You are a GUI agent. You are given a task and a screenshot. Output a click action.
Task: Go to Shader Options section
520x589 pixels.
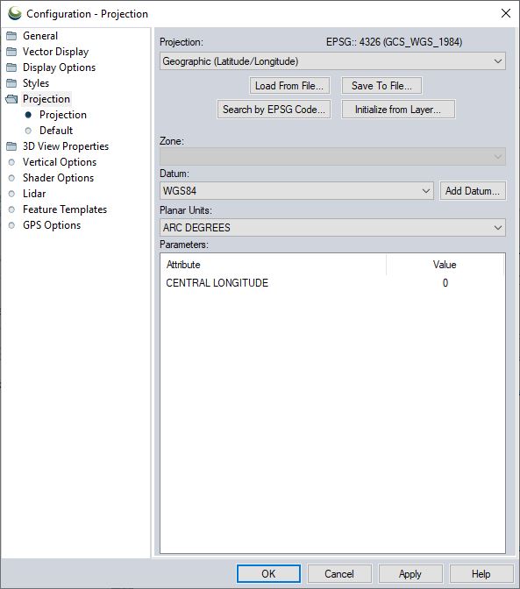(x=58, y=178)
